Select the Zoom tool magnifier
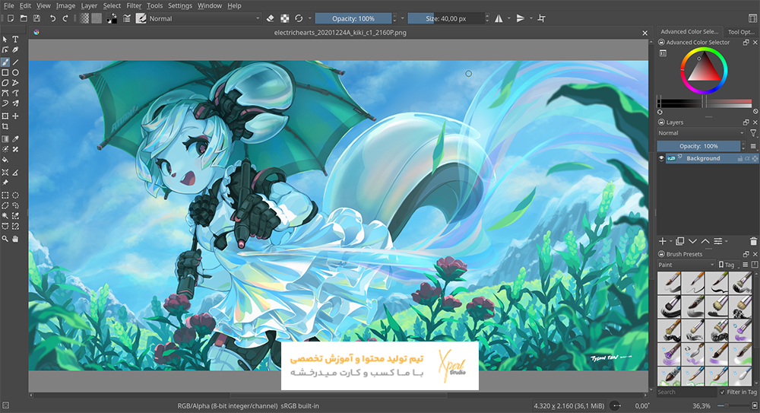The image size is (760, 413). (x=5, y=239)
